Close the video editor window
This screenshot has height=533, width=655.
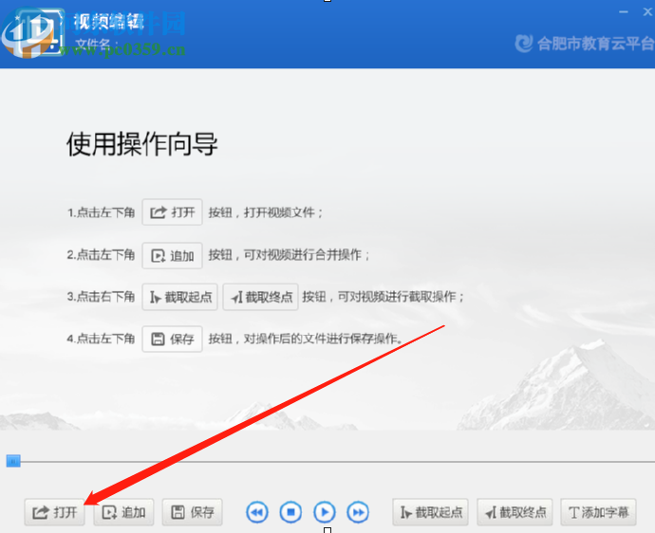(x=648, y=12)
